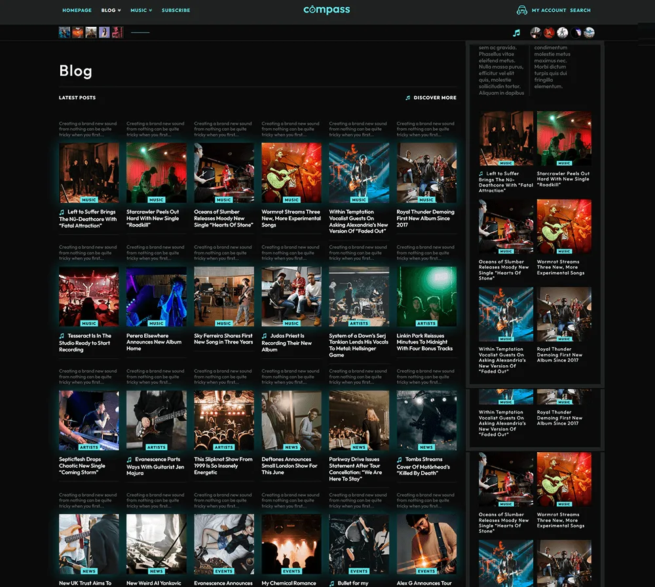Open the first square album cover in top strip
Screen dimensions: 655x587
tap(64, 33)
